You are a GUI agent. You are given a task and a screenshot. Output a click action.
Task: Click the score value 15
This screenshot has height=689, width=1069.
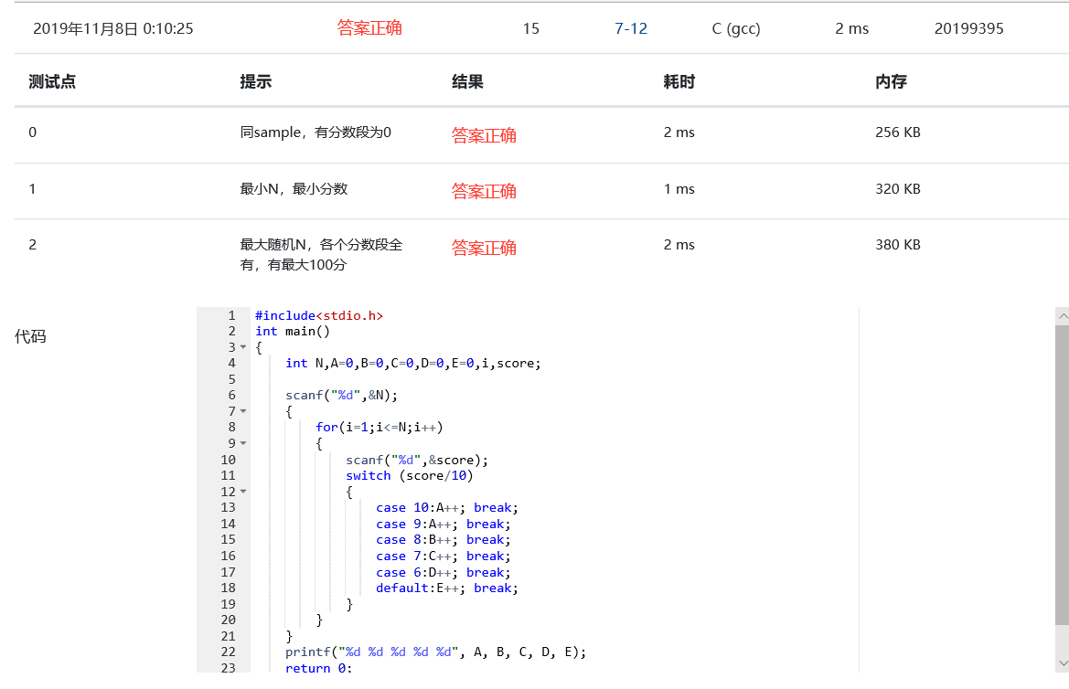point(531,28)
